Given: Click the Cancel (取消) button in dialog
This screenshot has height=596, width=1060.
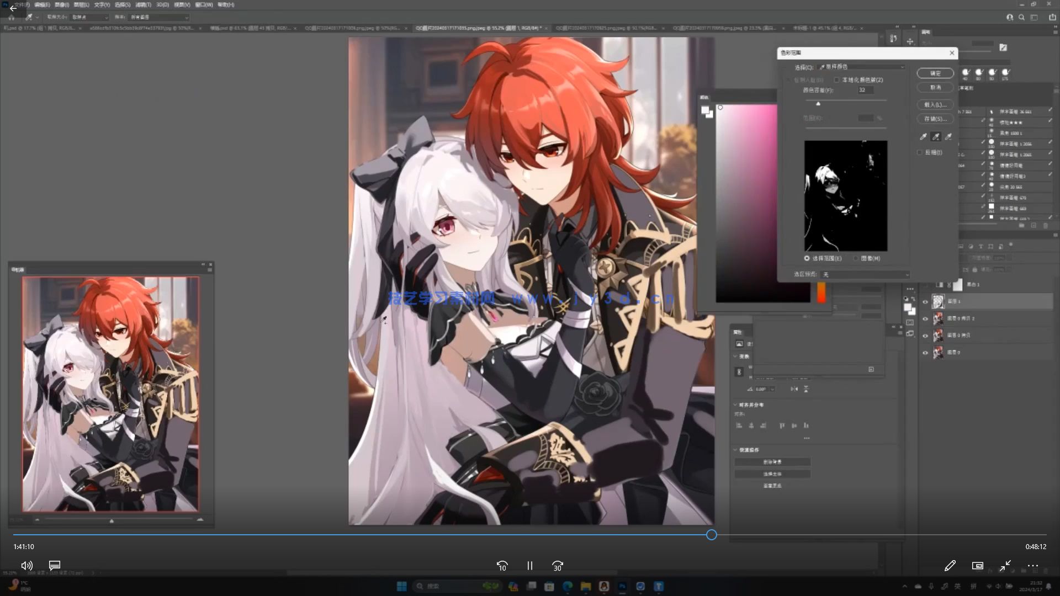Looking at the screenshot, I should coord(935,88).
